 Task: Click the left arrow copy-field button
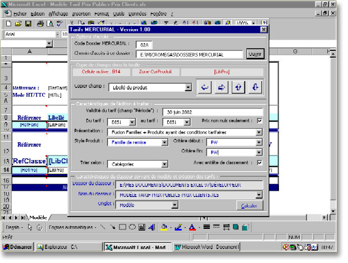pos(205,87)
